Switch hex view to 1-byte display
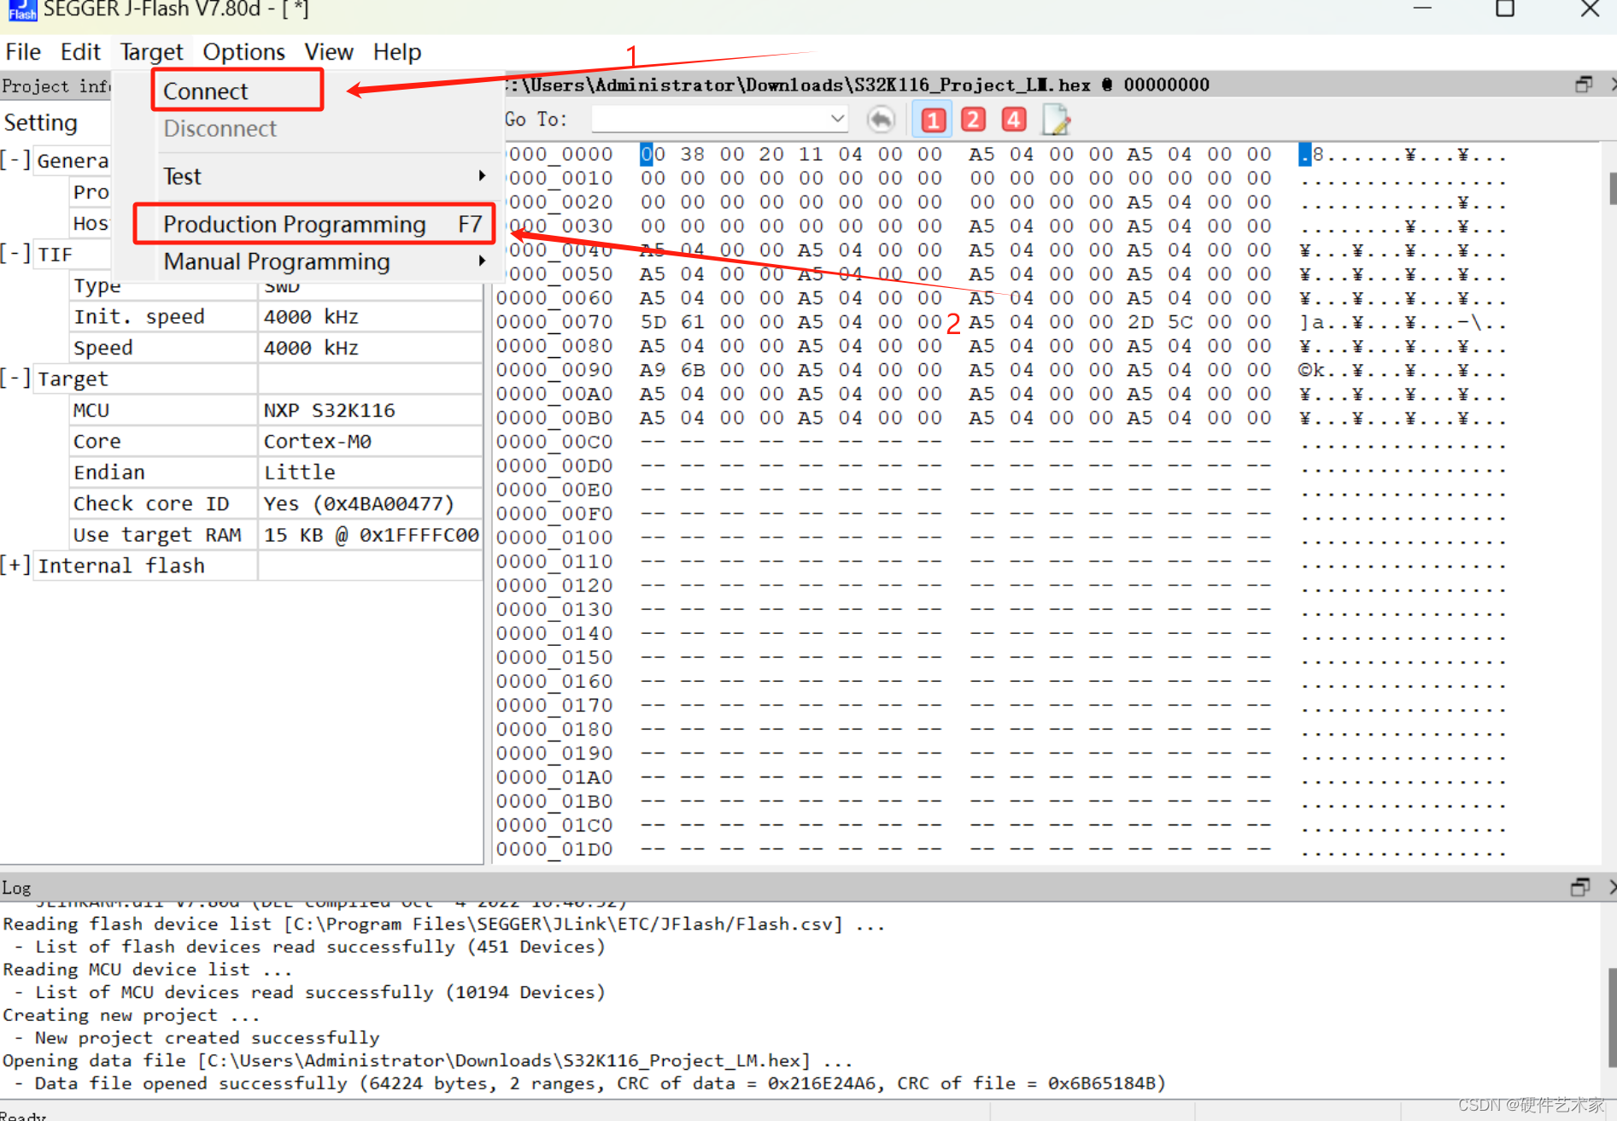The height and width of the screenshot is (1121, 1617). pos(933,120)
